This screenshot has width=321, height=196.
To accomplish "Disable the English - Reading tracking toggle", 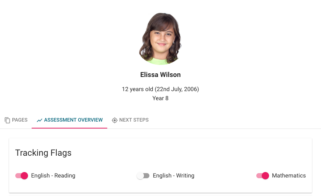I will (21, 176).
